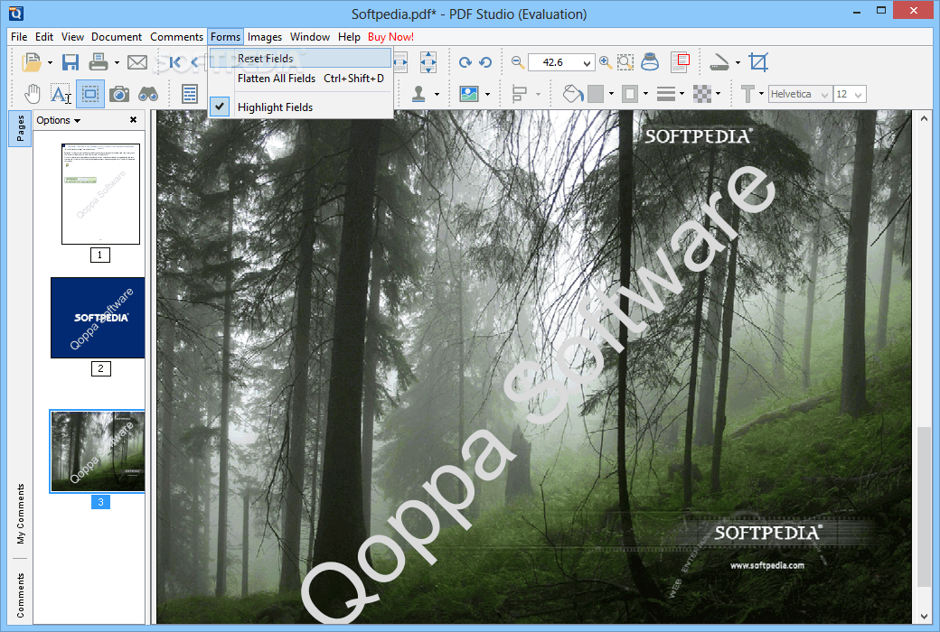Save the document with the floppy disk icon
The image size is (940, 632).
tap(70, 62)
